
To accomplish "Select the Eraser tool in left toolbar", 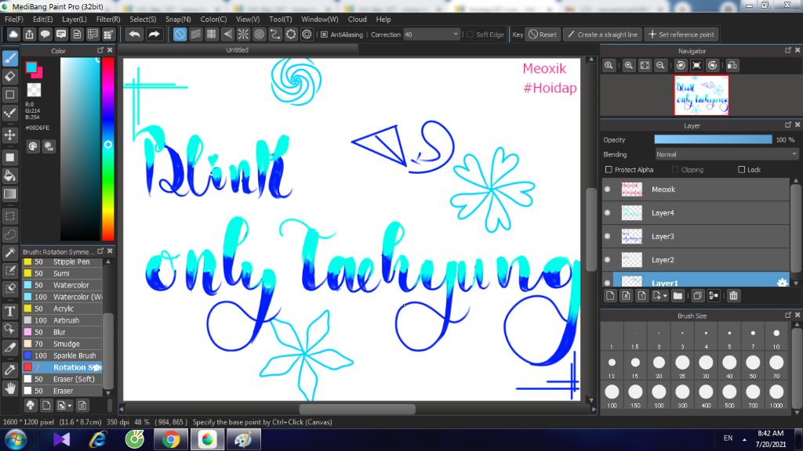I will pyautogui.click(x=9, y=77).
